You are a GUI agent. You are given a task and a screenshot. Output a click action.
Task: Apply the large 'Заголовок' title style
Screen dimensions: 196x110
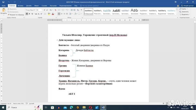[134, 12]
